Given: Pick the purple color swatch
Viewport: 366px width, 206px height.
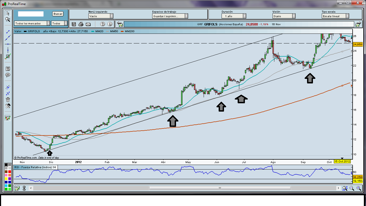Looking at the screenshot, I should pos(10,179).
